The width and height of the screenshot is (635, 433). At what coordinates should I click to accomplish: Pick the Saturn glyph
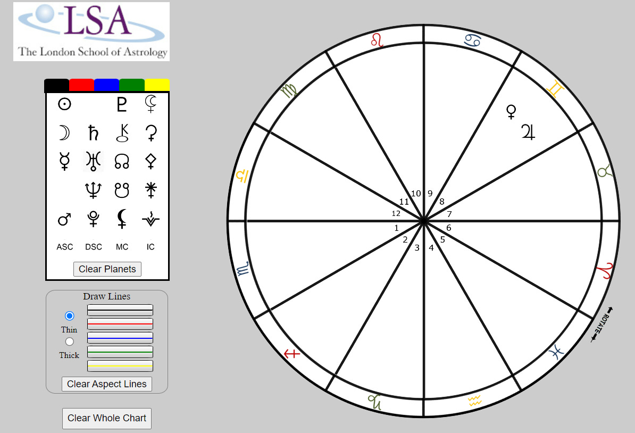coord(93,133)
